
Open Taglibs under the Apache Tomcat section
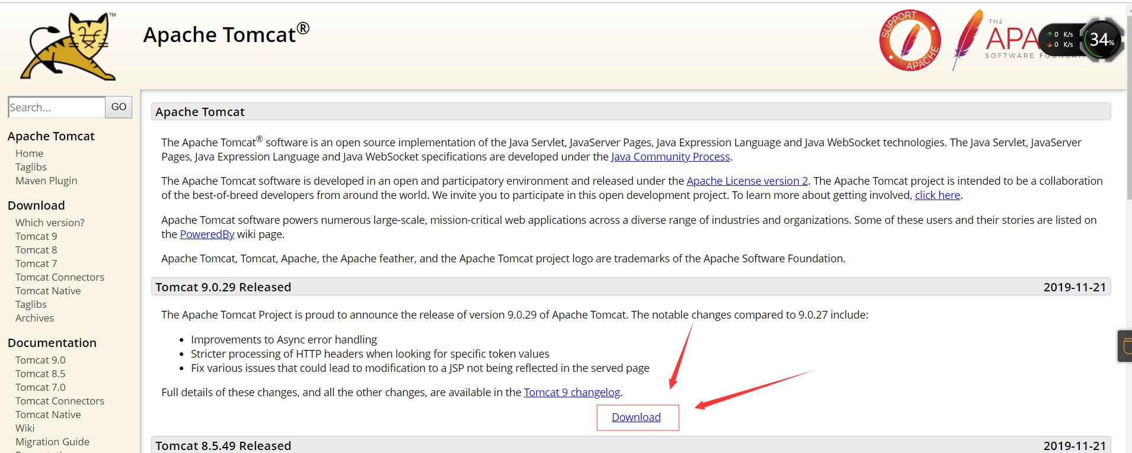click(x=31, y=167)
